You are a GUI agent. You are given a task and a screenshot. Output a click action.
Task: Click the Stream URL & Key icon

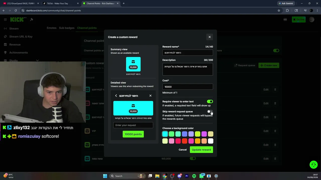click(5, 36)
